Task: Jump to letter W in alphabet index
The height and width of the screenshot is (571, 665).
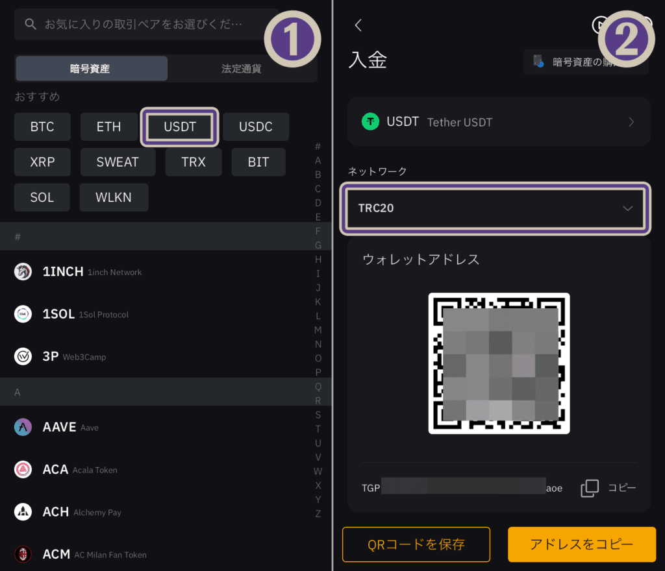Action: [x=318, y=472]
